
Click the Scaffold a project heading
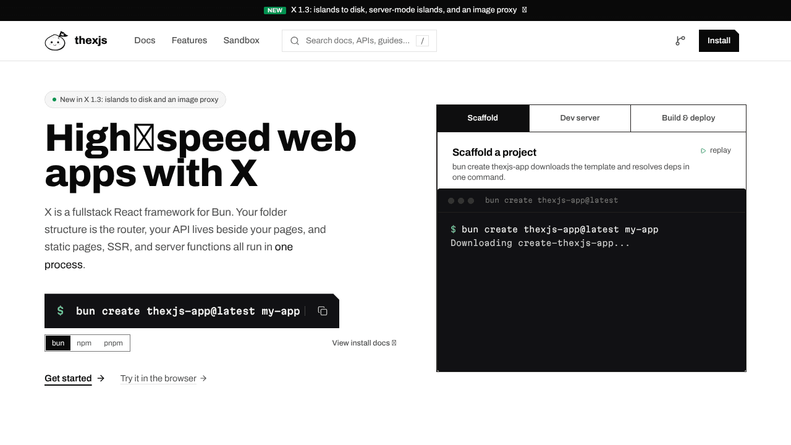tap(494, 153)
